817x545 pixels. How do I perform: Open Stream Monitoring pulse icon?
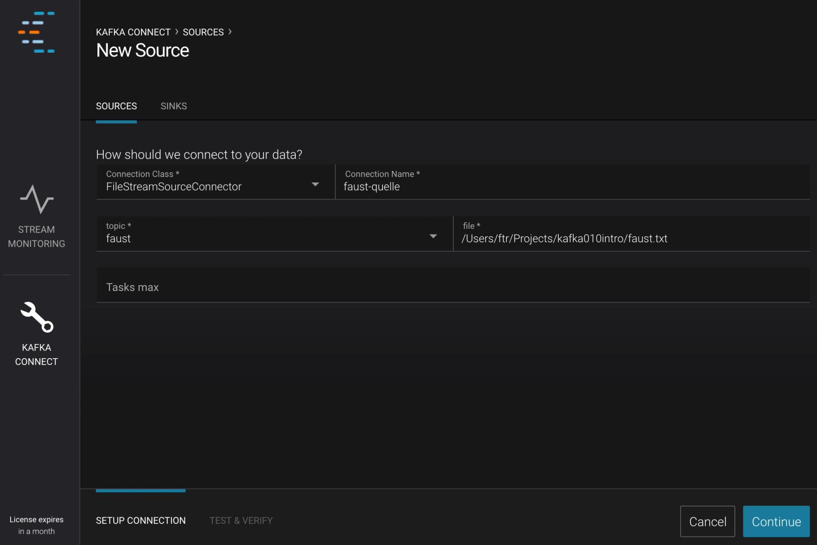37,199
